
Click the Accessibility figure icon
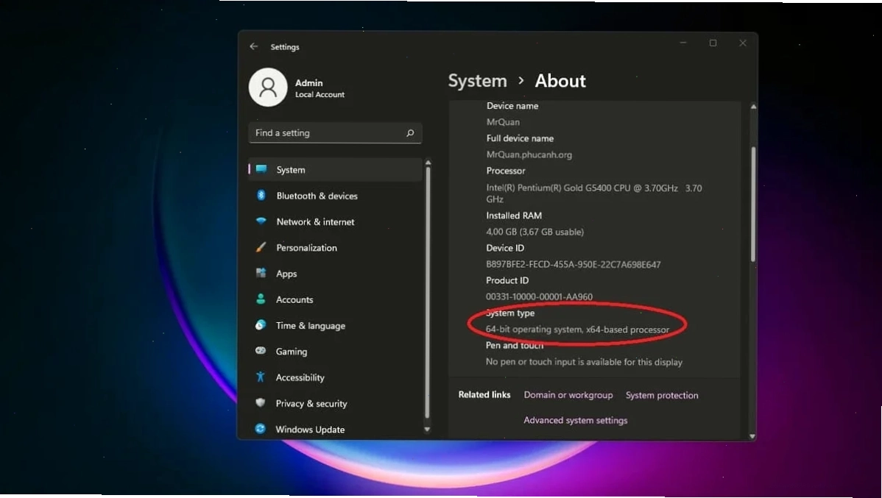coord(260,377)
